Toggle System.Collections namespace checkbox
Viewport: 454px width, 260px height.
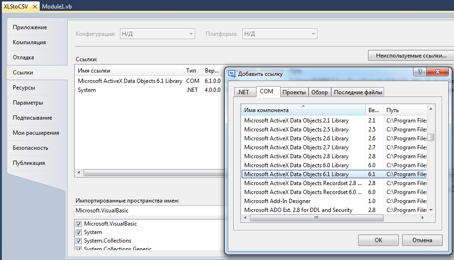pyautogui.click(x=78, y=241)
